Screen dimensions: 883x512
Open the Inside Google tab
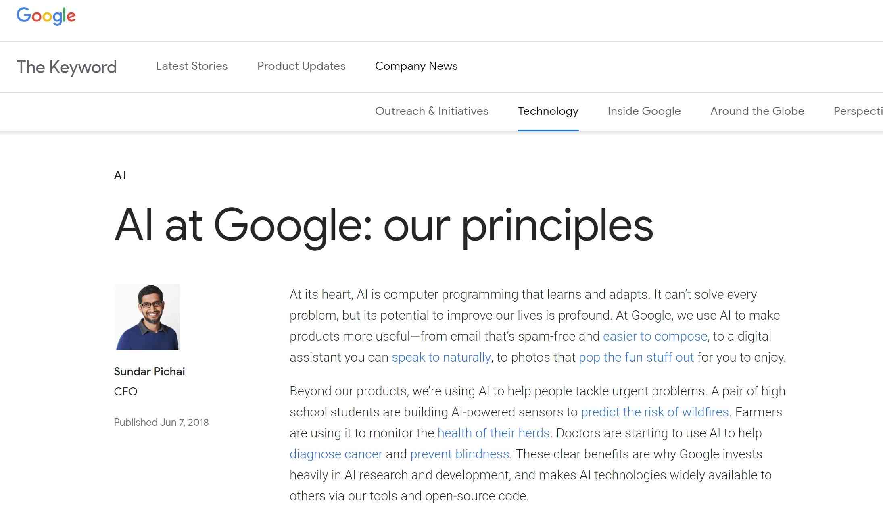coord(644,111)
